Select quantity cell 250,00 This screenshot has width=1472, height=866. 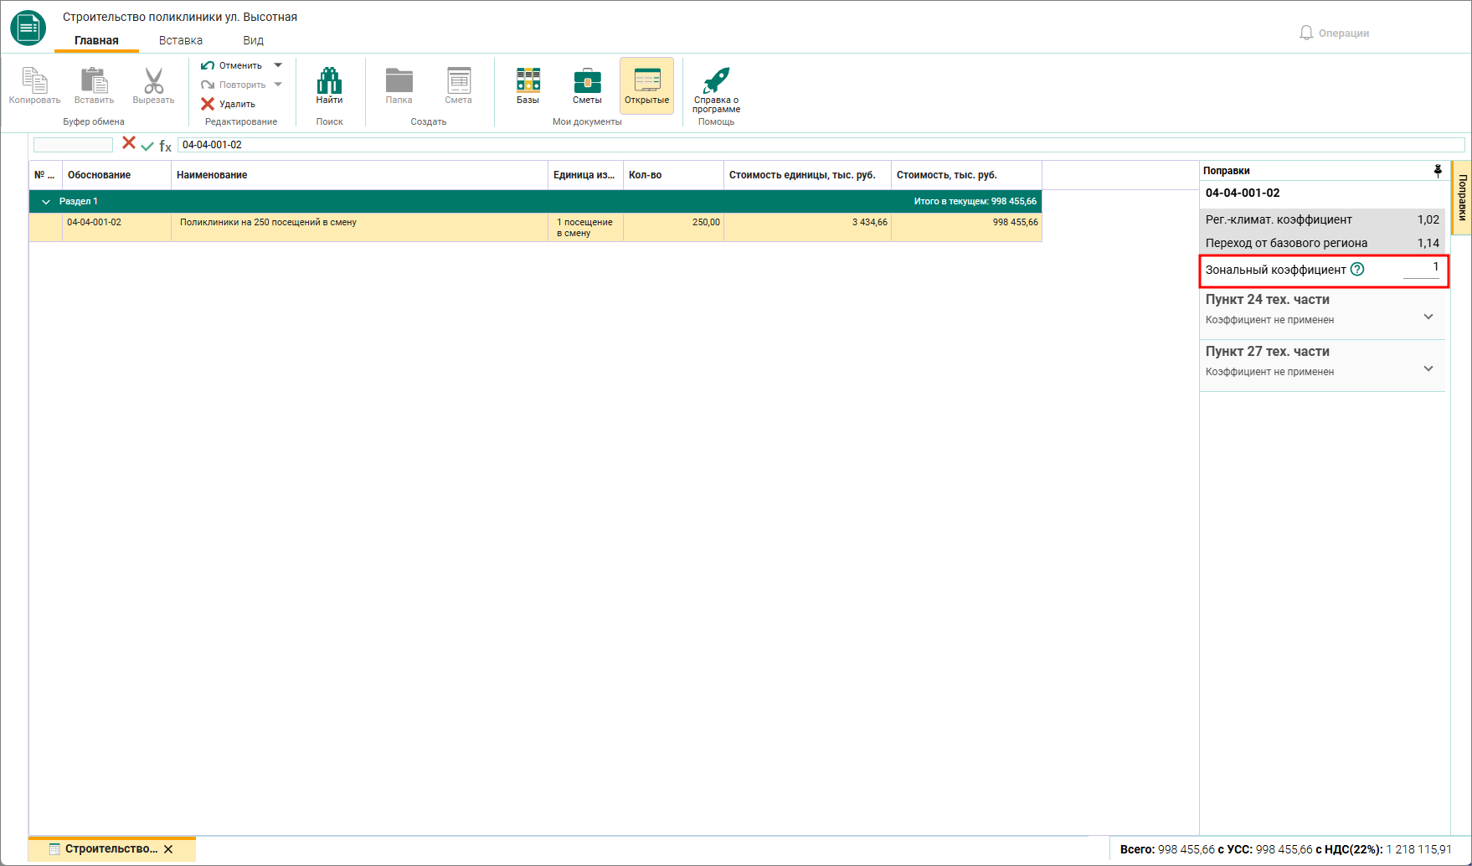(673, 228)
